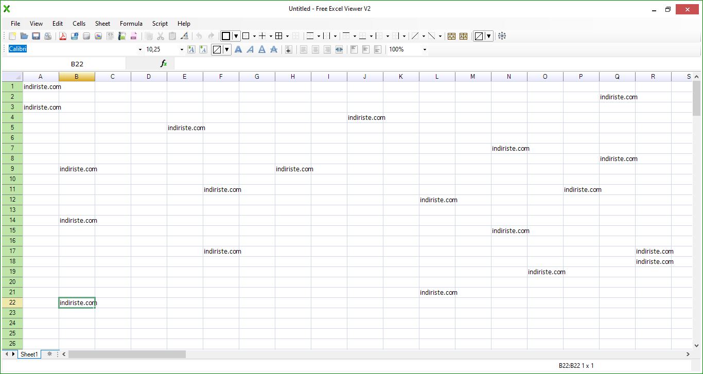Click the border color swatch

click(226, 36)
